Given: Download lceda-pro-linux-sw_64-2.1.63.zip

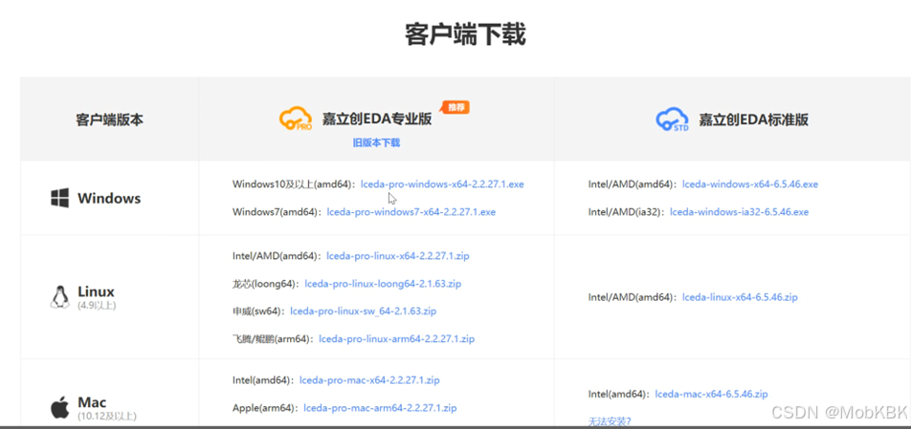Looking at the screenshot, I should 363,311.
